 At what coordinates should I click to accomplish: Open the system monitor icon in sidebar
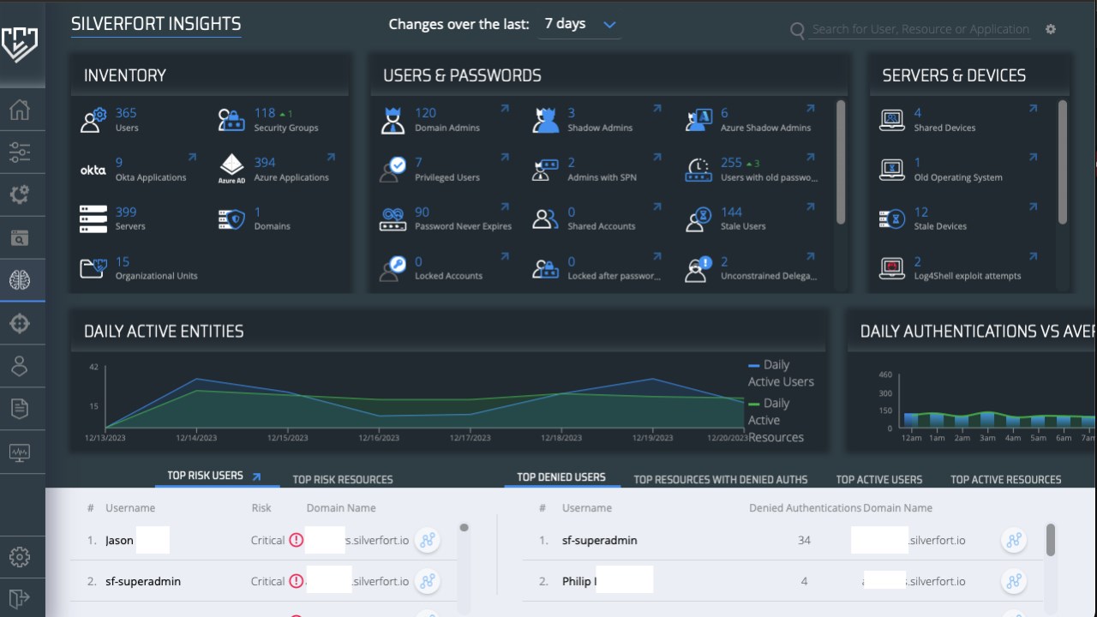20,452
